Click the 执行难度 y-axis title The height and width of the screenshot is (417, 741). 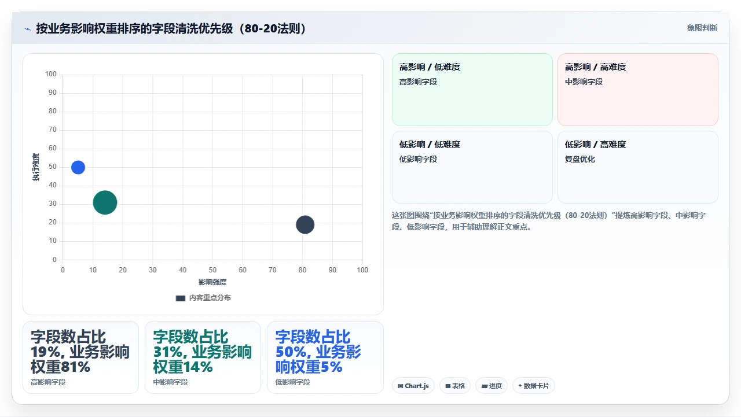pos(36,167)
